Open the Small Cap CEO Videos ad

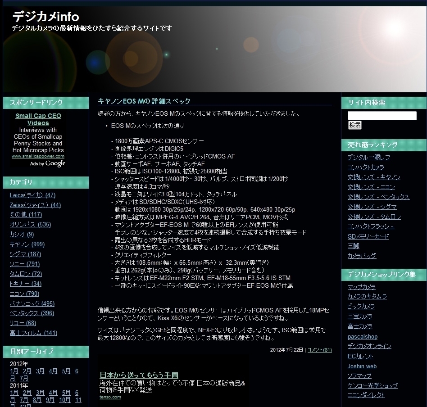pos(38,119)
